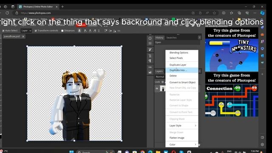Switch to the Swatches tab
This screenshot has height=153, width=272.
171,38
